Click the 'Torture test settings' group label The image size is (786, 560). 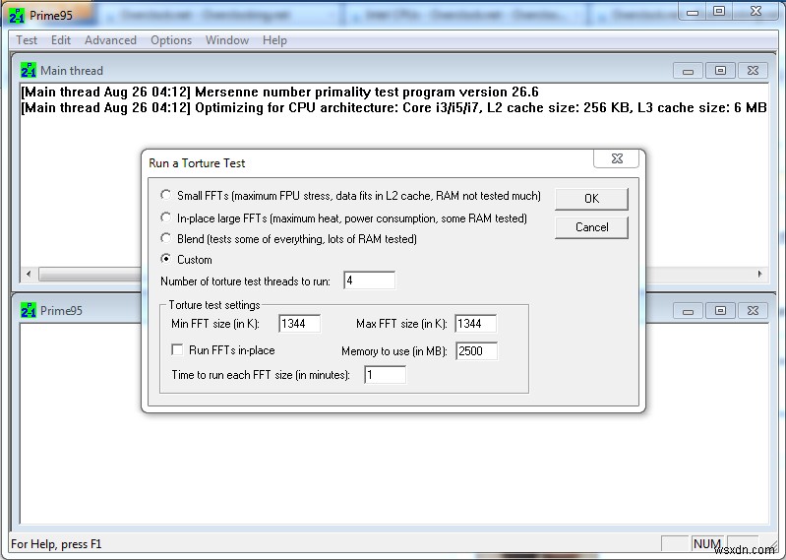tap(214, 305)
